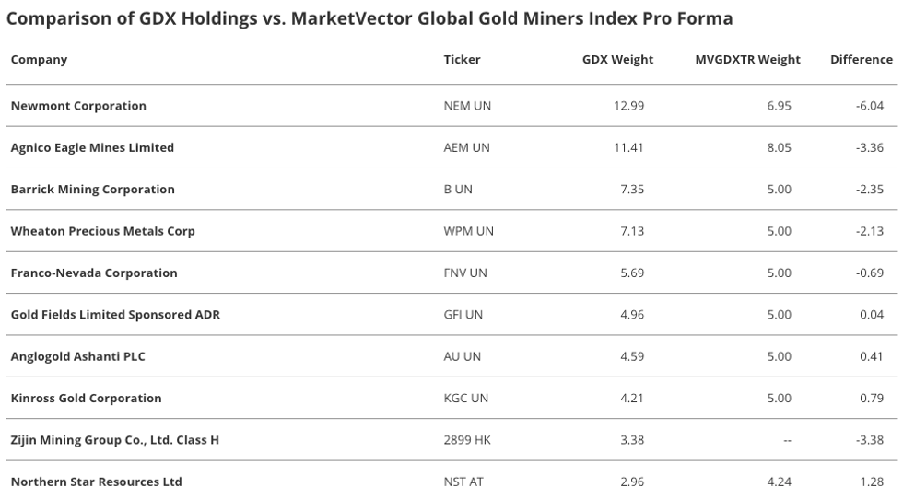Click Franco-Nevada Corporation company name

pyautogui.click(x=94, y=273)
